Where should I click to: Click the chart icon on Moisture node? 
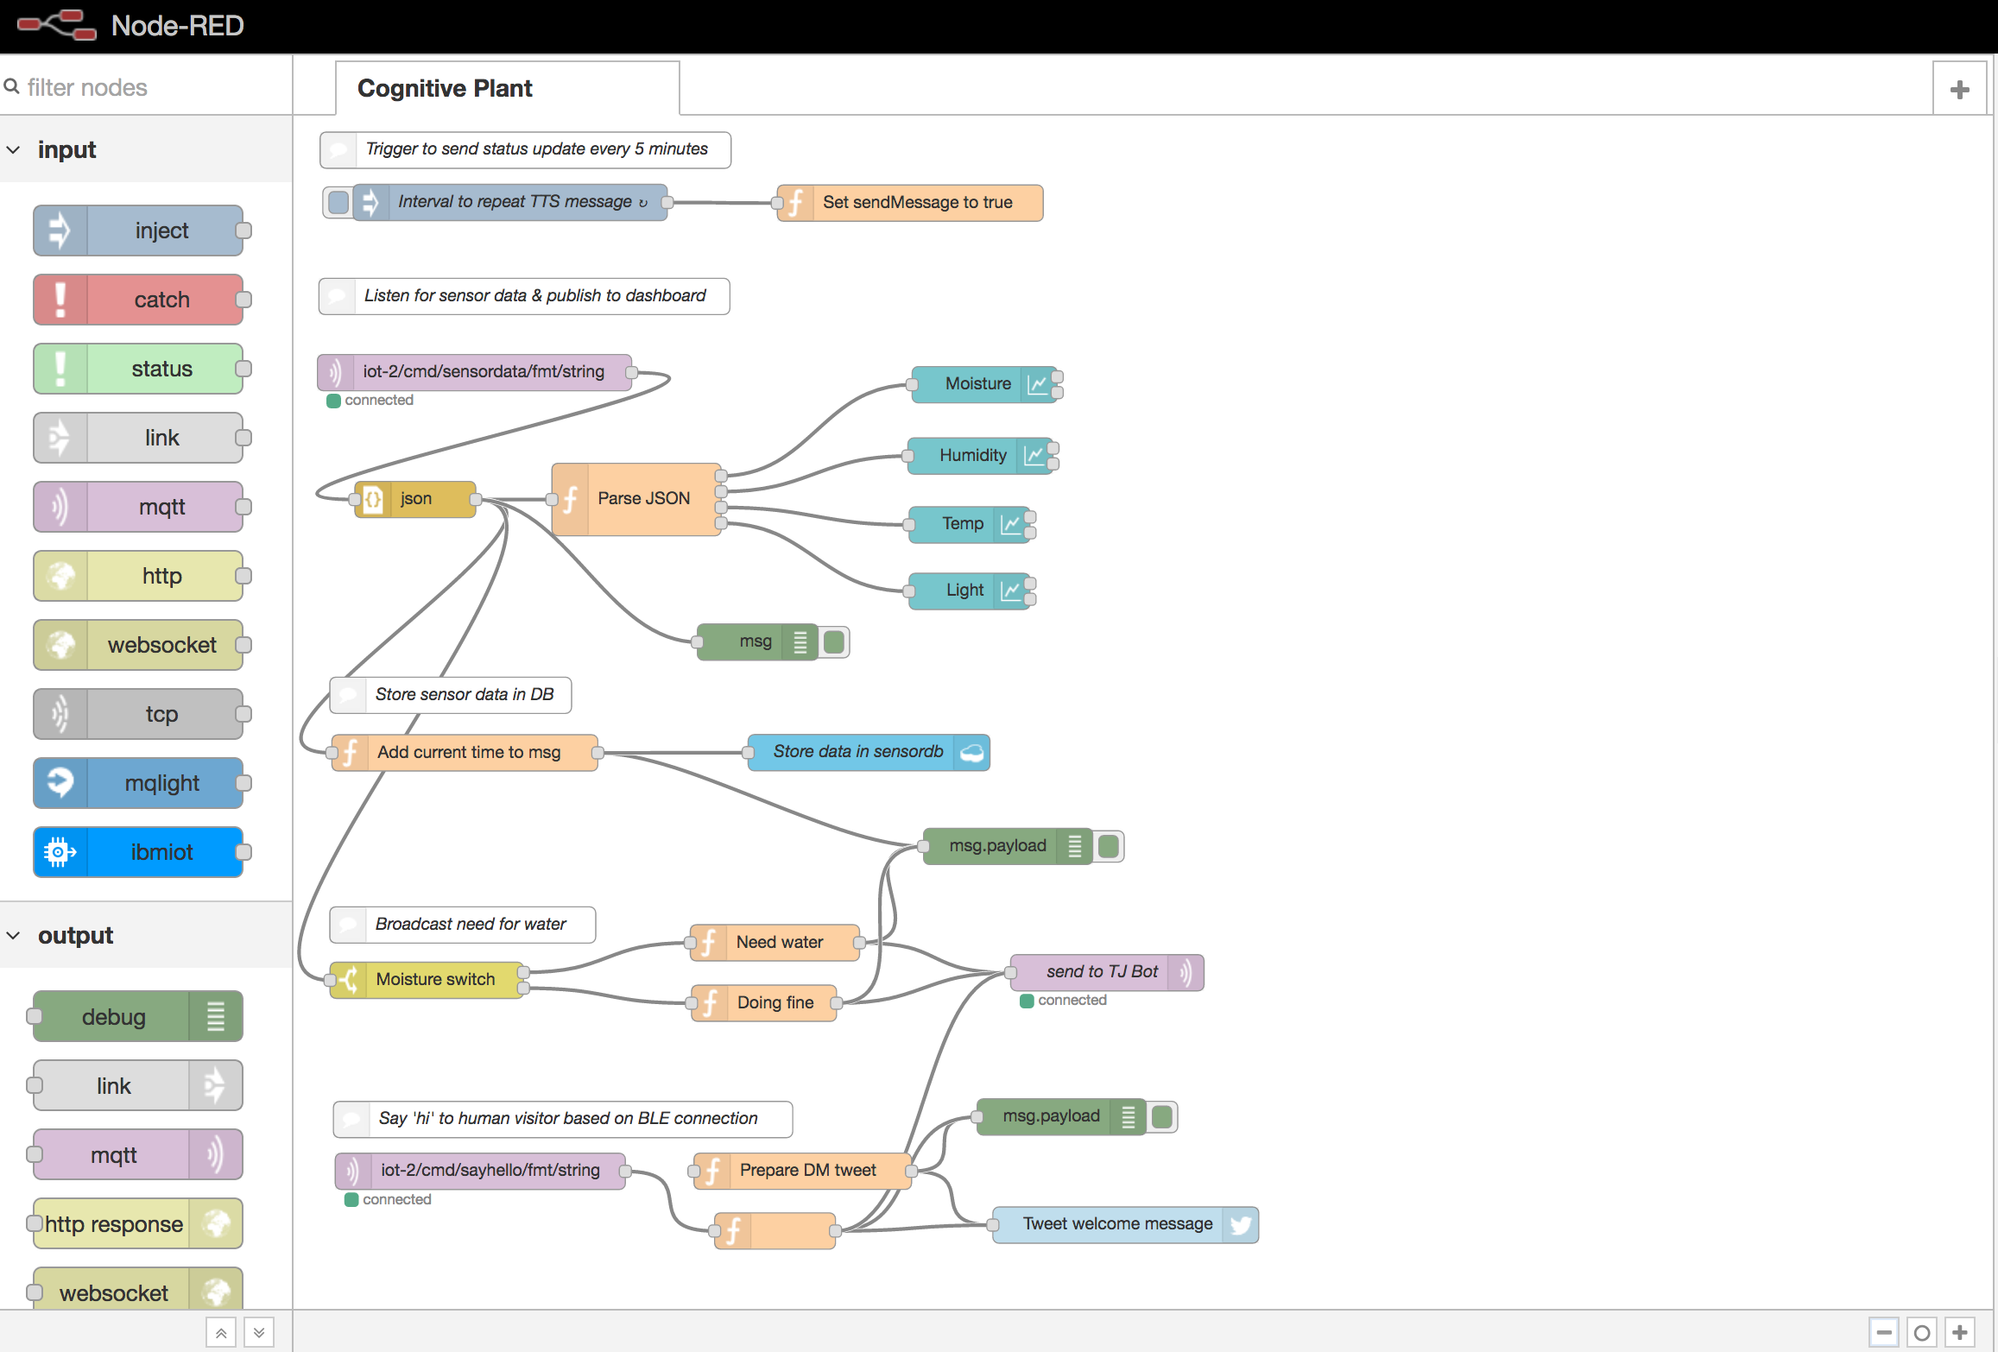point(1037,383)
